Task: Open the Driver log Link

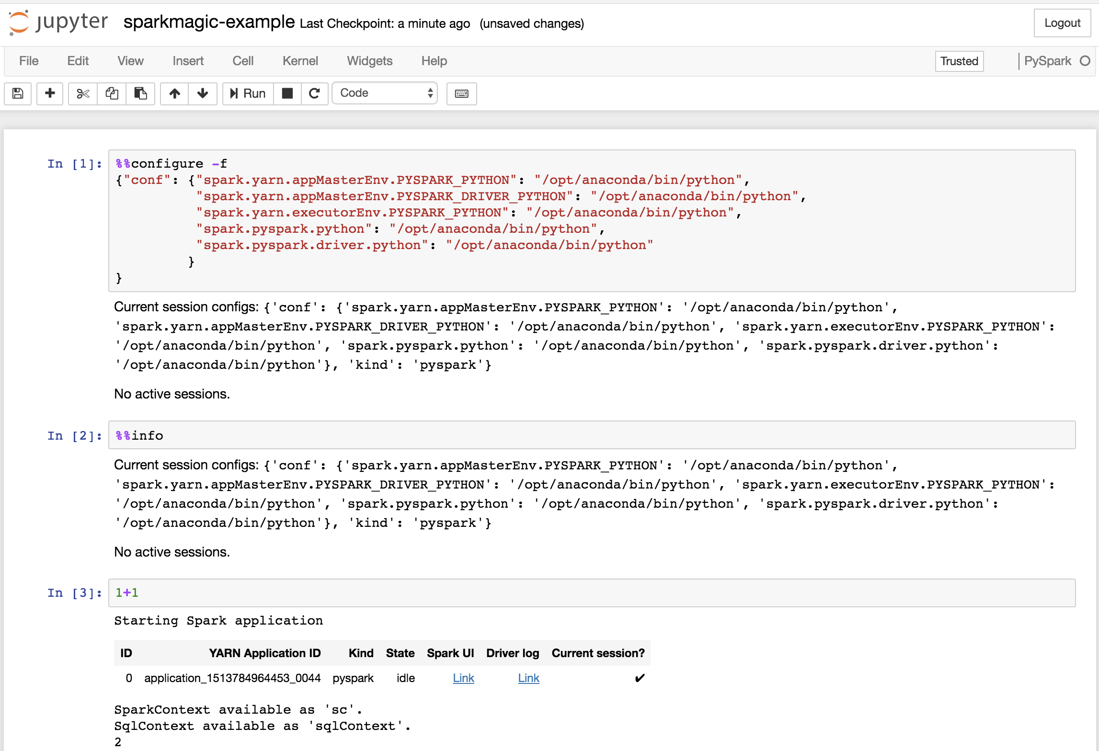Action: click(528, 678)
